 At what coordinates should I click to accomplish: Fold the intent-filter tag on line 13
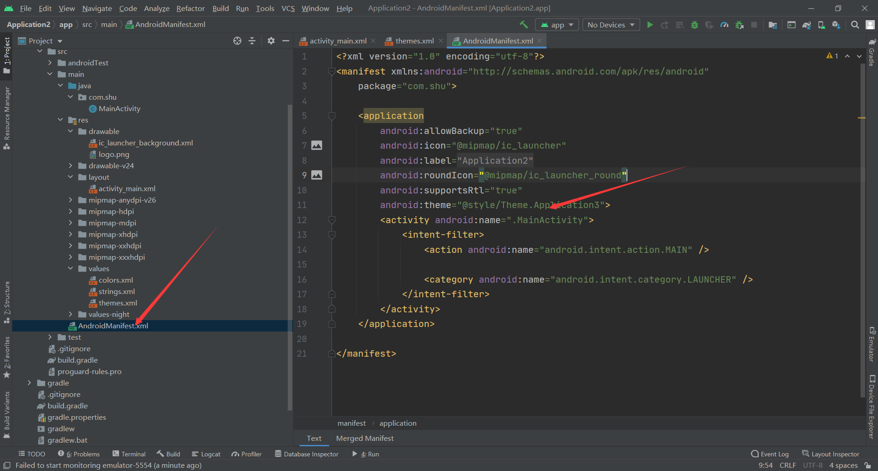(x=332, y=235)
